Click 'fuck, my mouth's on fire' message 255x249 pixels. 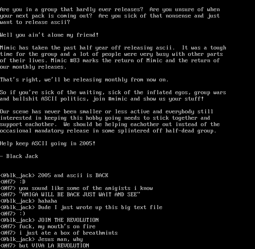pos(57,226)
